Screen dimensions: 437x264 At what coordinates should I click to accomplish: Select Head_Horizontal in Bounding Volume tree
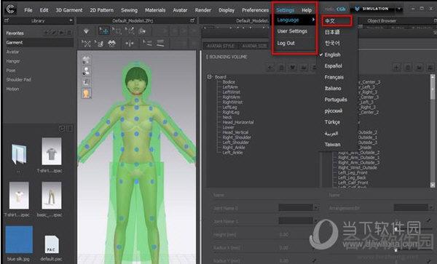238,122
